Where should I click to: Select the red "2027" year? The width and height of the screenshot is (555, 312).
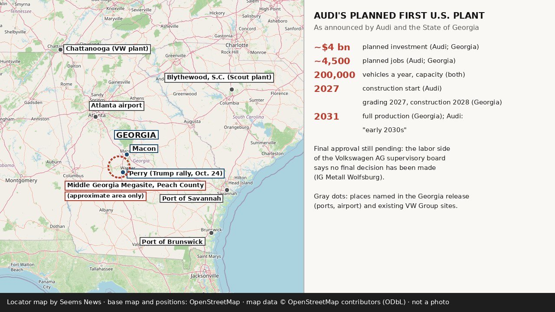coord(326,89)
